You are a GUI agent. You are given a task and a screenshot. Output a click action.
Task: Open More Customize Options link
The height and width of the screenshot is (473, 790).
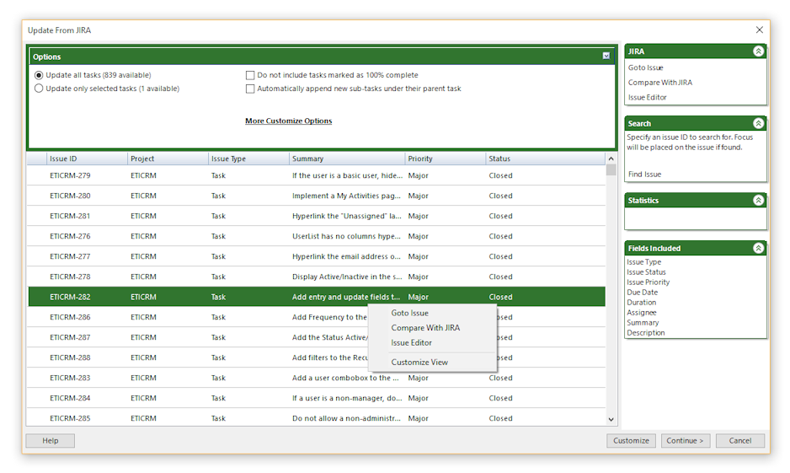[x=288, y=121]
